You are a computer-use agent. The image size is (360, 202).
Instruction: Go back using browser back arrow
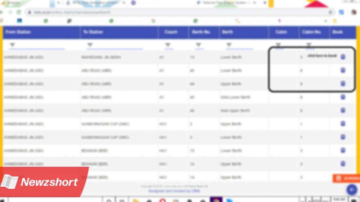1,12
